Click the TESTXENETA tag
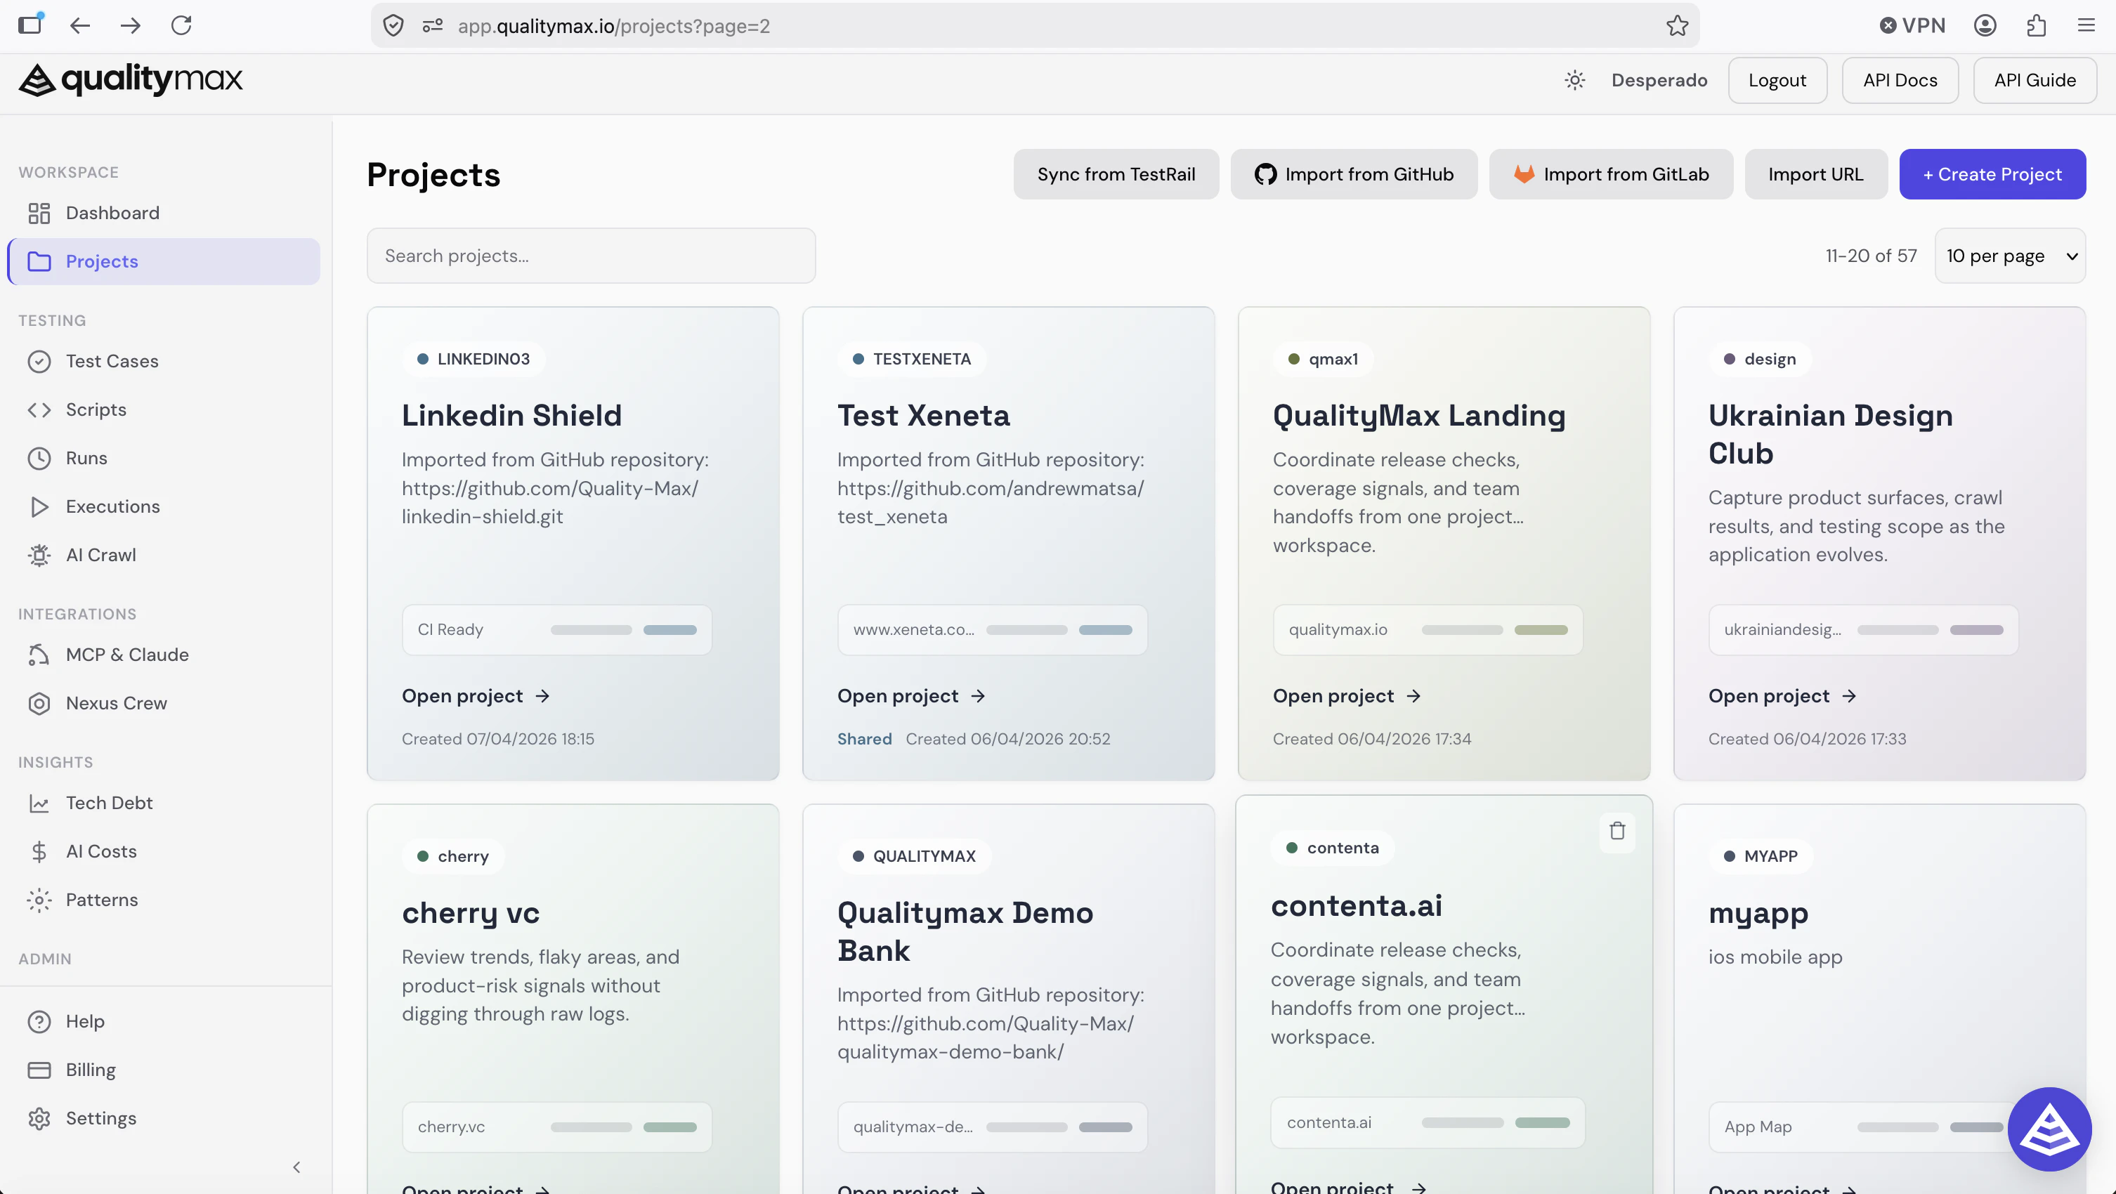 point(912,359)
